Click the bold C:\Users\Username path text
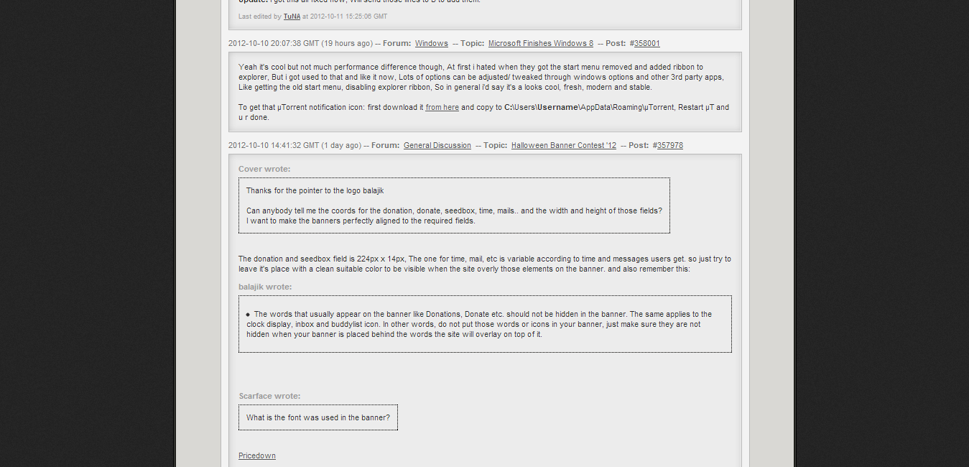The height and width of the screenshot is (467, 969). (542, 107)
